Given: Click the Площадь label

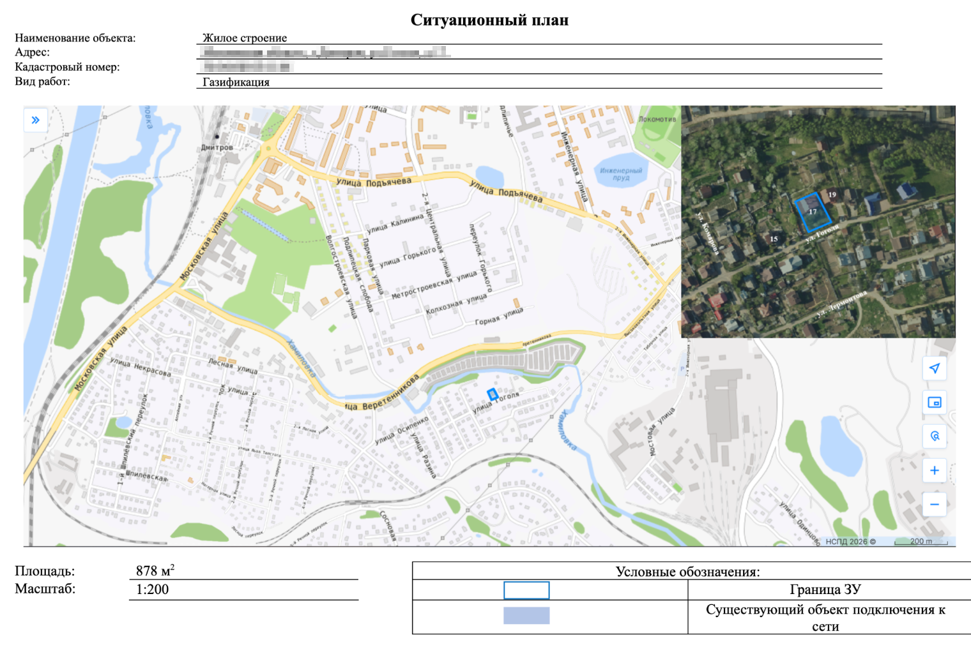Looking at the screenshot, I should coord(45,570).
